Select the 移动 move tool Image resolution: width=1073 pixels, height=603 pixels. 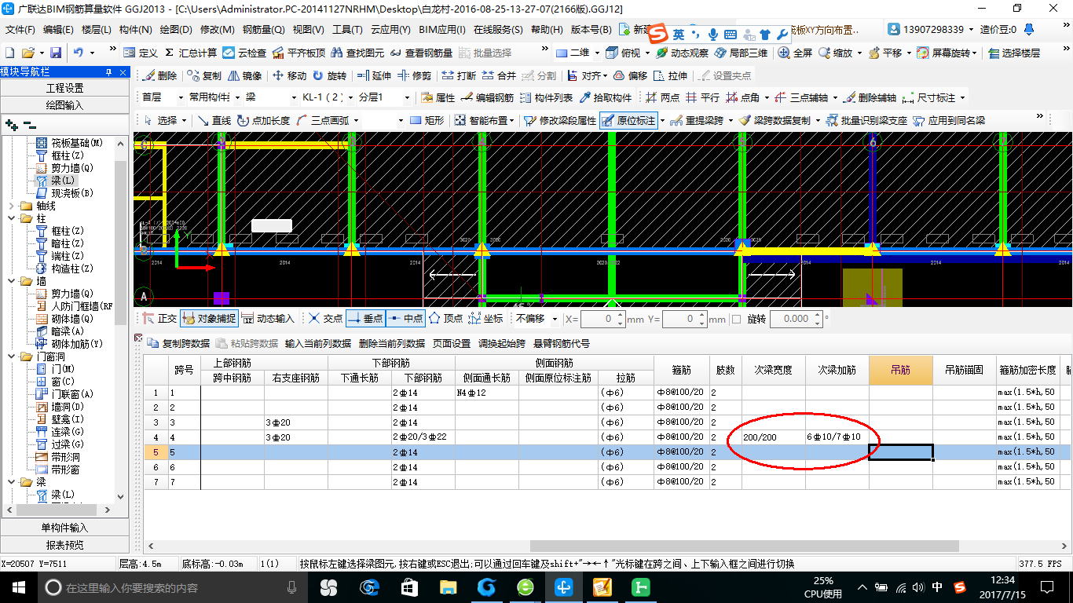[289, 75]
